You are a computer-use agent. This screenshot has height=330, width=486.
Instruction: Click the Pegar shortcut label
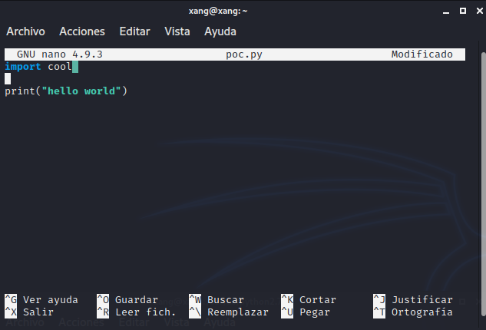tap(314, 312)
